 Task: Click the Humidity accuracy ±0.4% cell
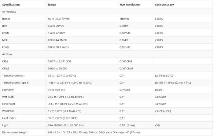(158, 90)
